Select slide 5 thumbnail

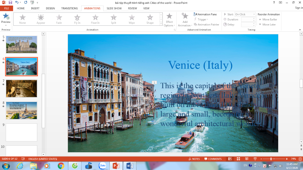[x=21, y=44]
